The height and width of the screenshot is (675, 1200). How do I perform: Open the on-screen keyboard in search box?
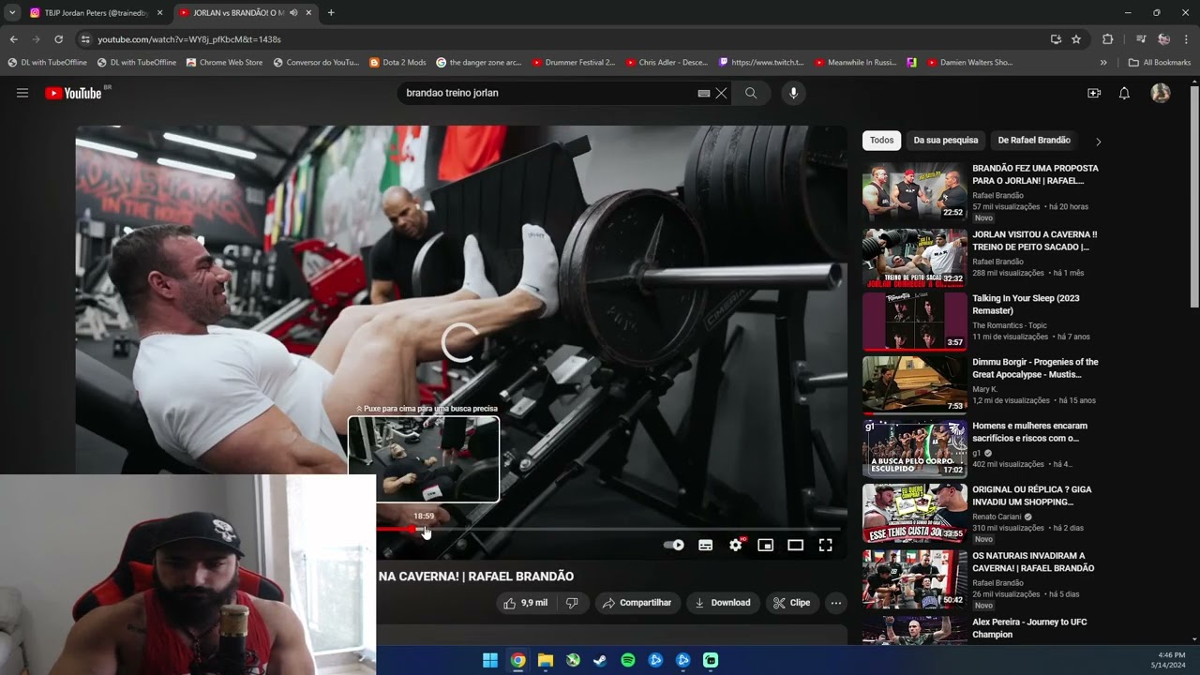pos(704,93)
